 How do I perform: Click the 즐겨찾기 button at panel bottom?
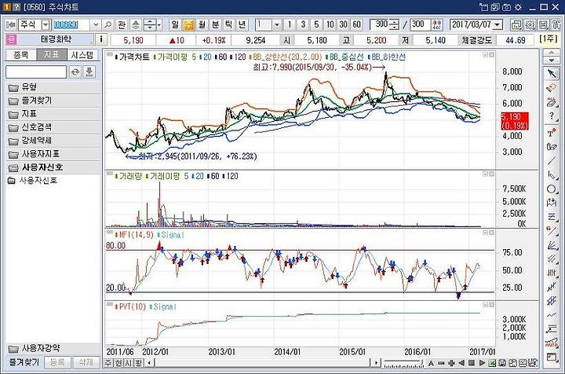pyautogui.click(x=24, y=362)
